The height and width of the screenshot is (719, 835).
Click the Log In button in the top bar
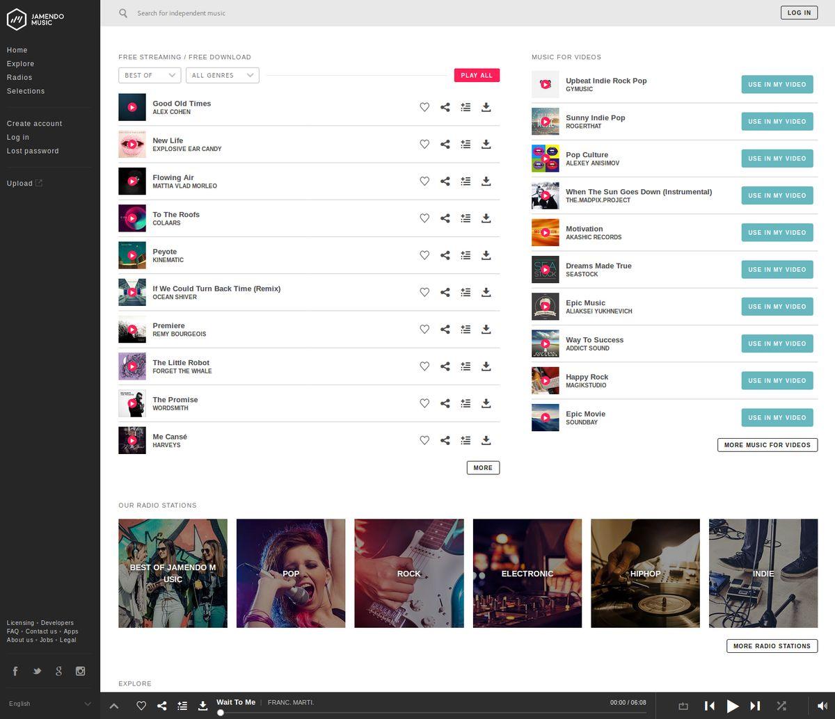coord(799,13)
